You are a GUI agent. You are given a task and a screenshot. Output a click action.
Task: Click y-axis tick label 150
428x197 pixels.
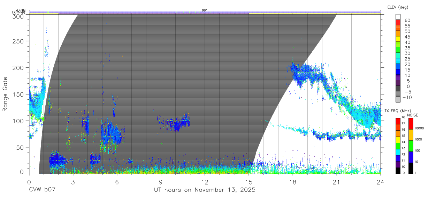point(18,94)
